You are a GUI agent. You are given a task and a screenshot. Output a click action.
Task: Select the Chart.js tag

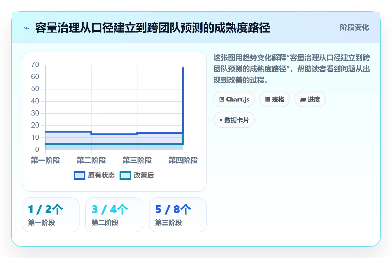(x=234, y=99)
